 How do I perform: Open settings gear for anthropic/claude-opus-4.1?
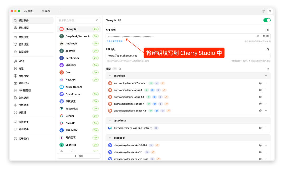coord(260,97)
